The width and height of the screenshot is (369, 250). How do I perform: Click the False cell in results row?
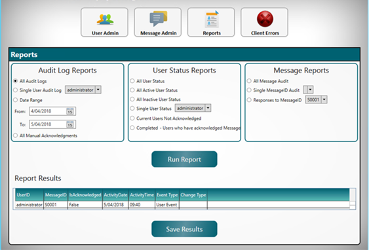coord(85,205)
